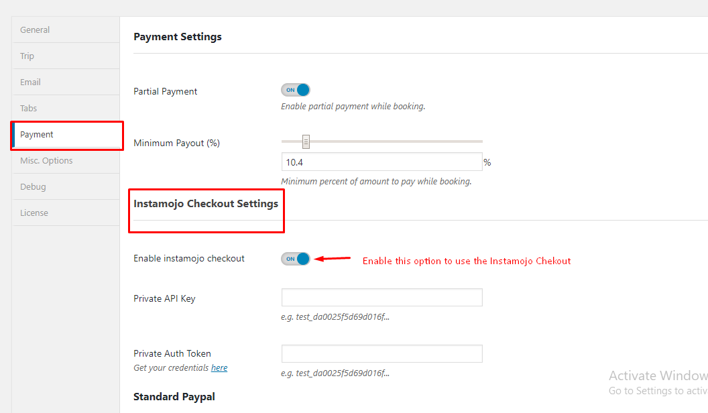708x413 pixels.
Task: Open the License tab
Action: (x=34, y=213)
